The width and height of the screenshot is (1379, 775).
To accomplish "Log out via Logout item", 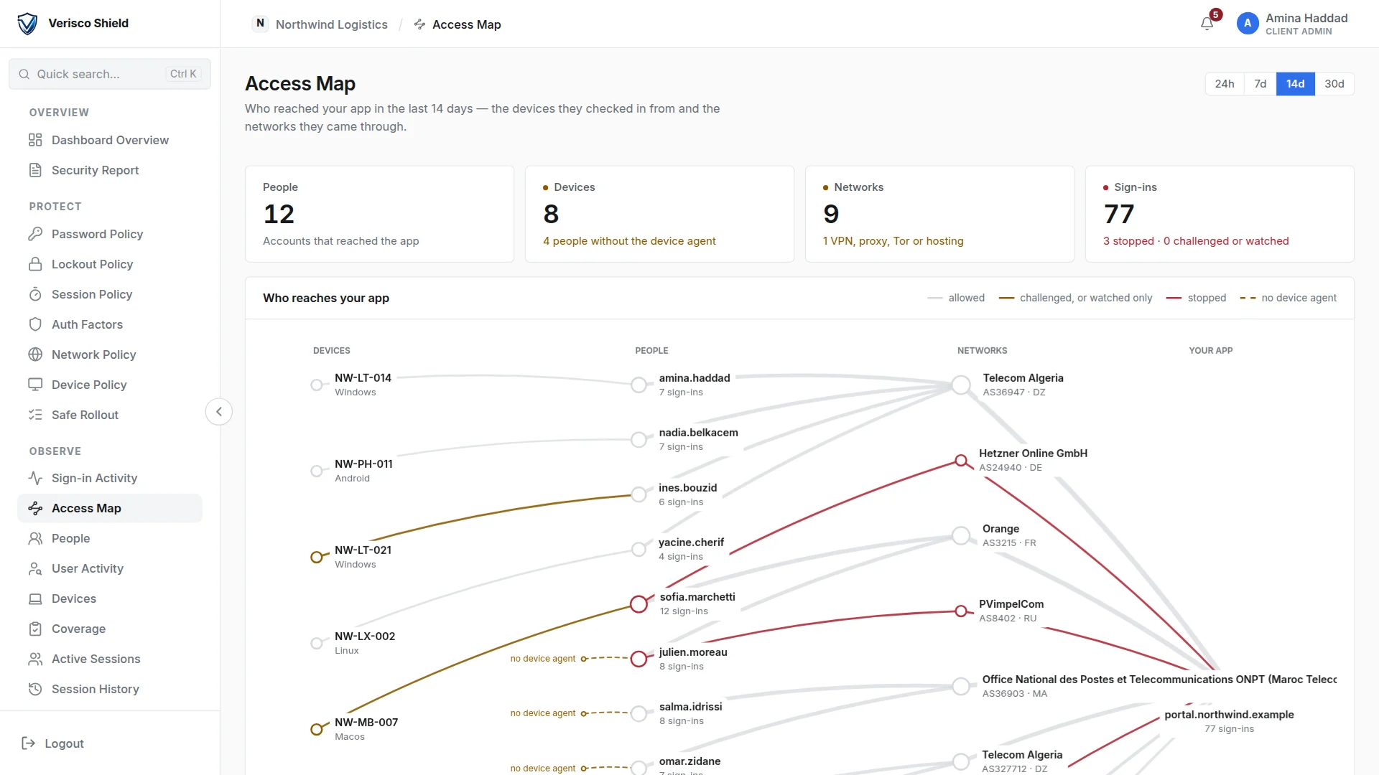I will (x=53, y=743).
